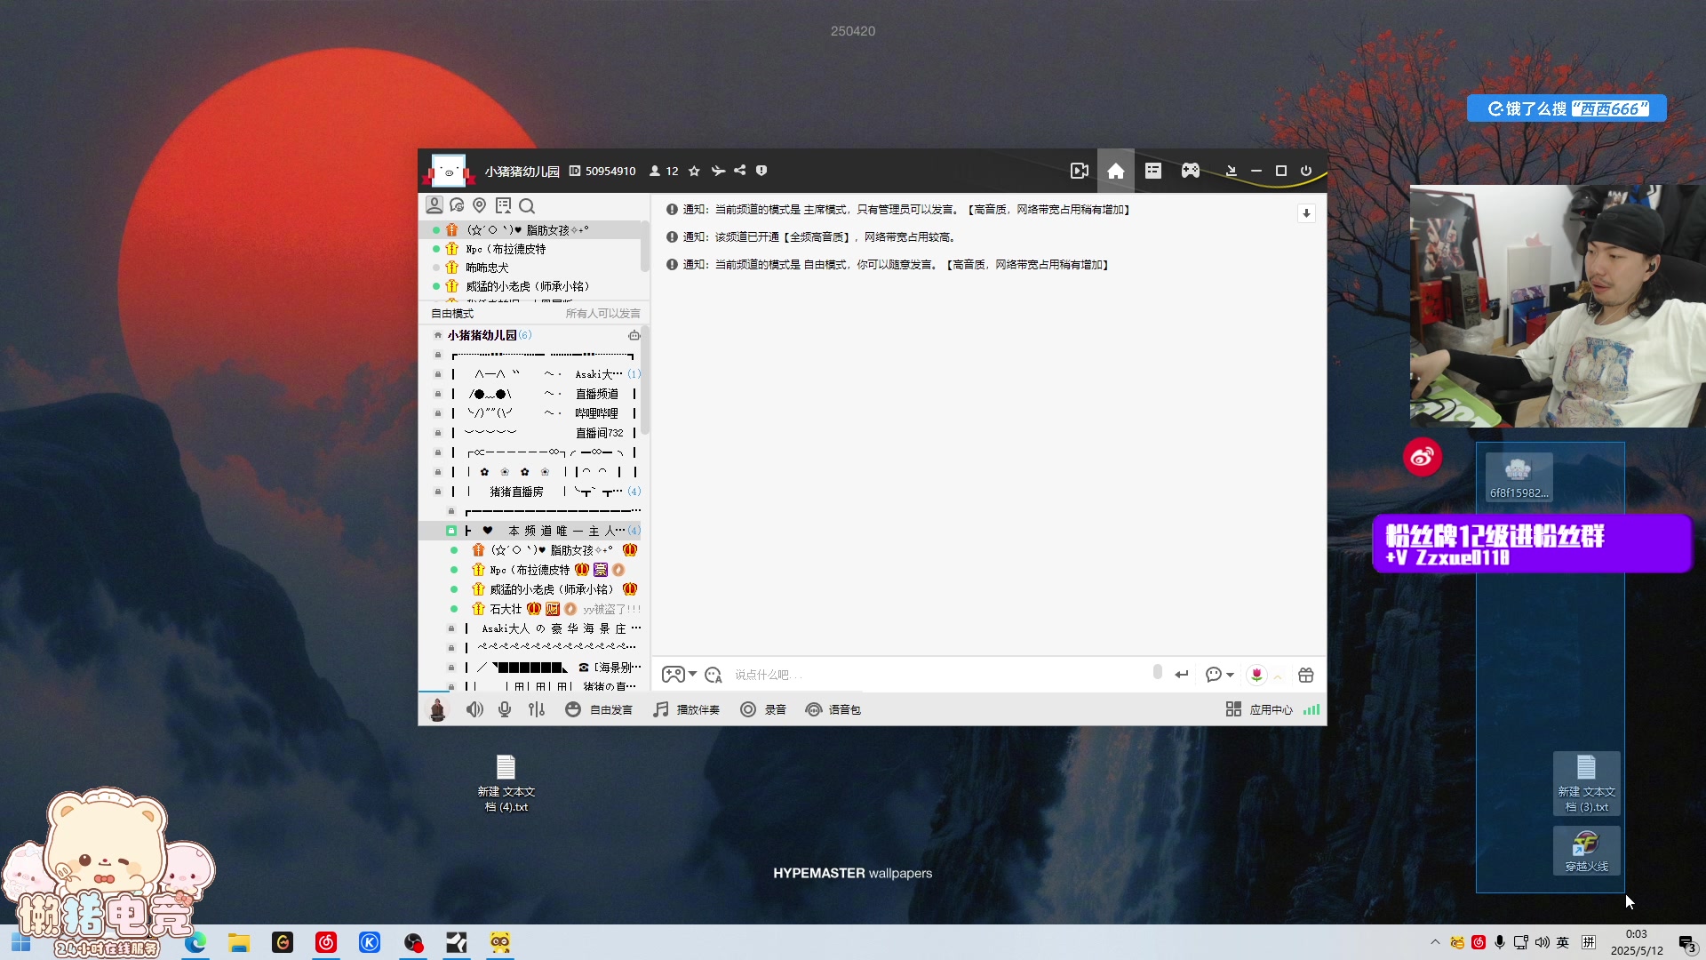This screenshot has height=960, width=1706.
Task: Share the channel via share icon
Action: click(739, 171)
